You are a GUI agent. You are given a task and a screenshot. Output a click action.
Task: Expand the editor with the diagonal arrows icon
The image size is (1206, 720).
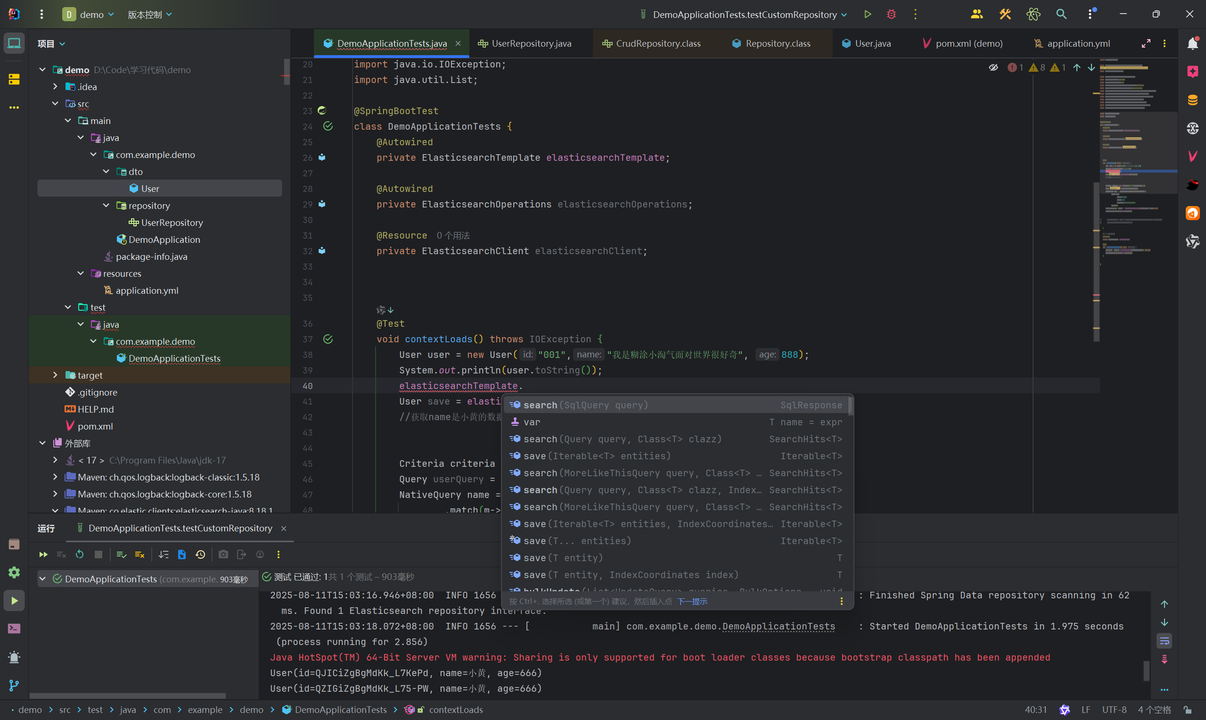tap(1146, 43)
